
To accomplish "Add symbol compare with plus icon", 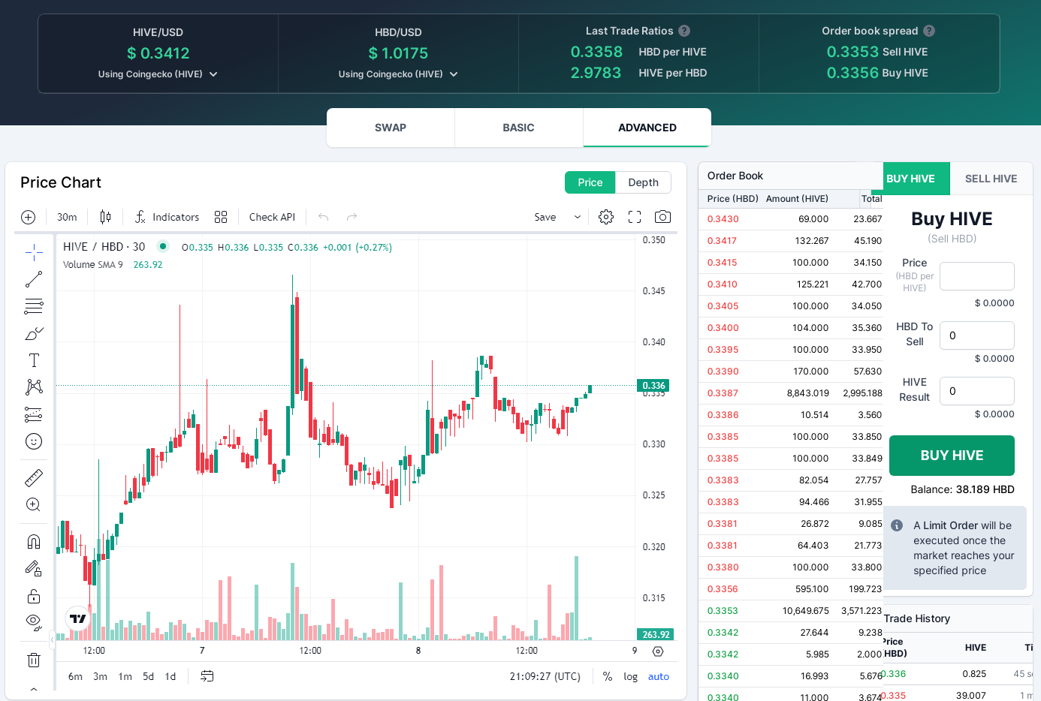I will 29,217.
